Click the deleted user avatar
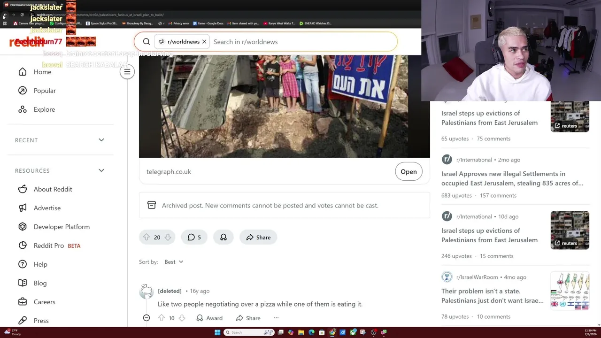Image resolution: width=601 pixels, height=338 pixels. pos(146,292)
